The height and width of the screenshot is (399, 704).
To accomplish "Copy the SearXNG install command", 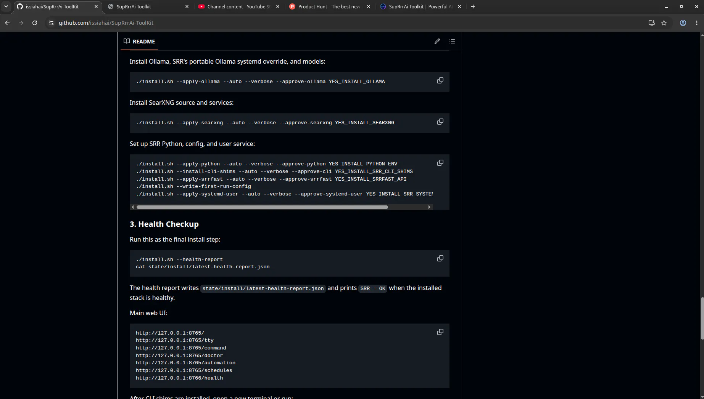I will (x=440, y=122).
